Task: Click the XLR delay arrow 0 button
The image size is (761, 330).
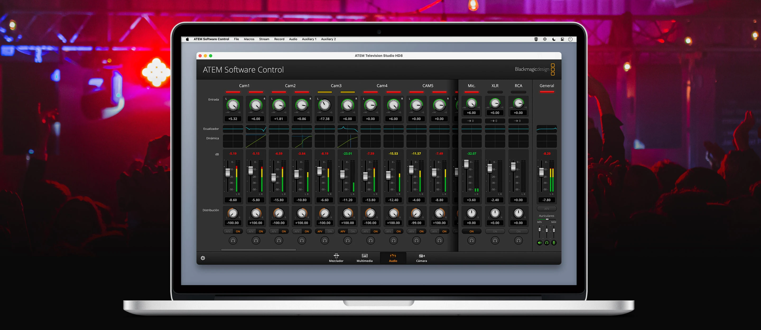Action: (495, 121)
